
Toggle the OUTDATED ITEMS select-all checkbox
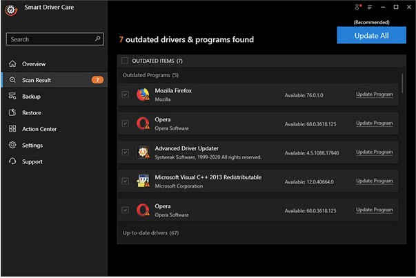coord(125,61)
